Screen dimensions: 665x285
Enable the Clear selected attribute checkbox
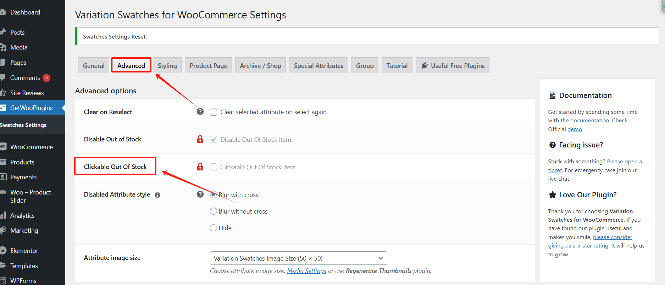pyautogui.click(x=214, y=112)
